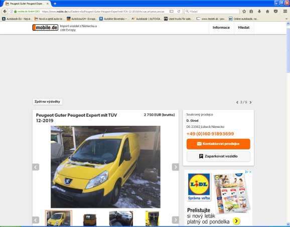Click the AdChoices icon on Lidl ad
The width and height of the screenshot is (290, 227).
246,172
